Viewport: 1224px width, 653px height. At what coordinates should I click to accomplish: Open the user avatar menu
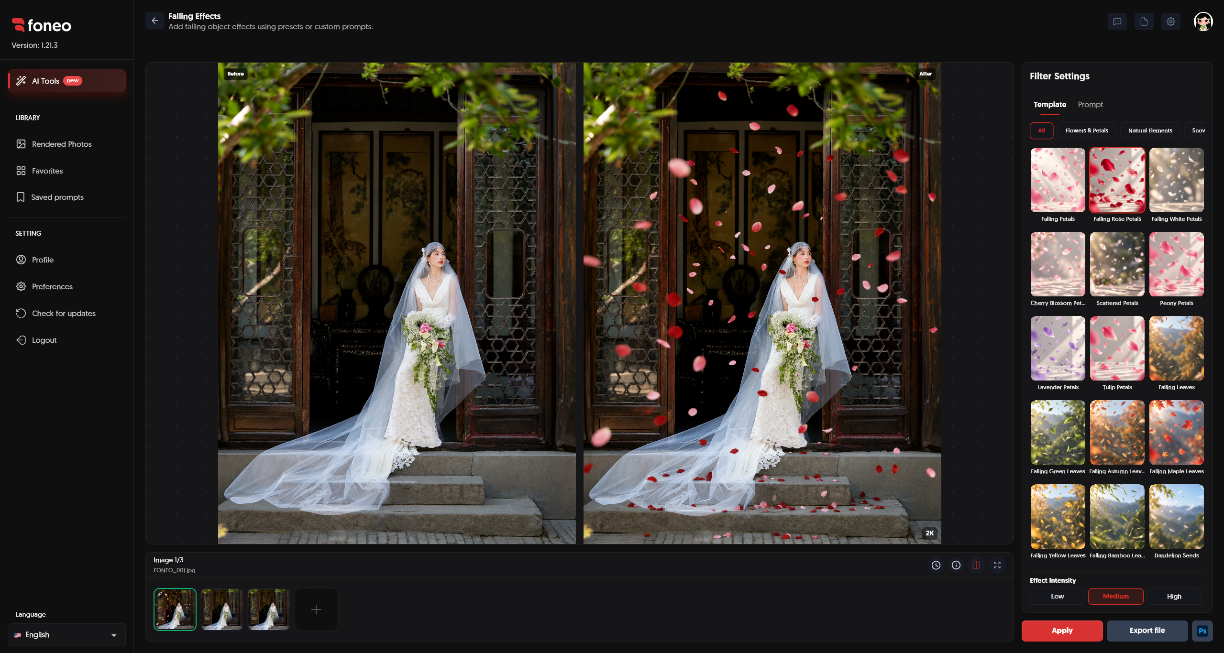pyautogui.click(x=1203, y=22)
